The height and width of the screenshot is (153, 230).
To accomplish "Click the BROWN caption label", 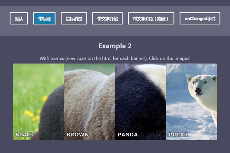I will pyautogui.click(x=77, y=135).
